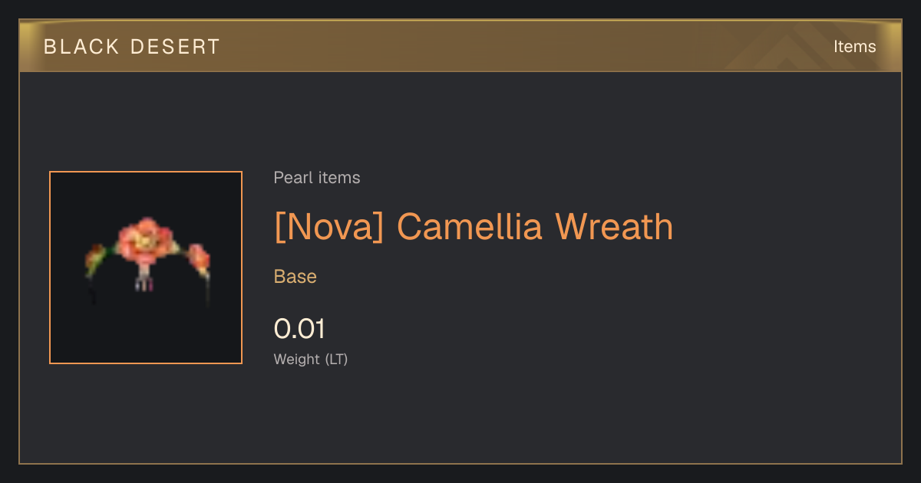The width and height of the screenshot is (921, 483).
Task: Click the small right flower on wreath
Action: pos(199,259)
